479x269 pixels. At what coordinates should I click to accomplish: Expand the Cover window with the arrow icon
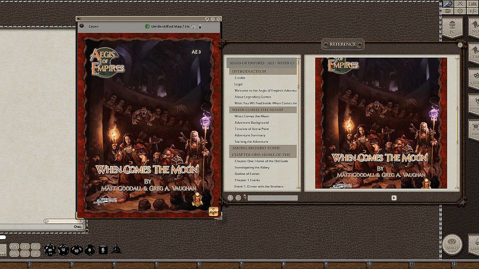tap(207, 19)
